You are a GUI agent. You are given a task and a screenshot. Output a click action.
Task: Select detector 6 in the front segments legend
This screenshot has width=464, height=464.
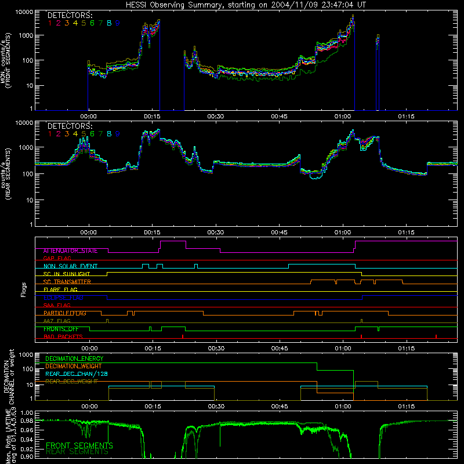(92, 23)
